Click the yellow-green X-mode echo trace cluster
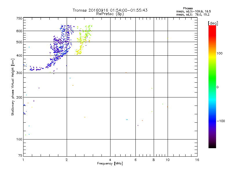This screenshot has height=174, width=232. point(83,40)
